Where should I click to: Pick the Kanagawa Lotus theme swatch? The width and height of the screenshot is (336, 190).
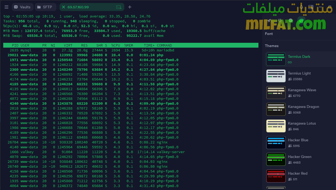(x=276, y=126)
